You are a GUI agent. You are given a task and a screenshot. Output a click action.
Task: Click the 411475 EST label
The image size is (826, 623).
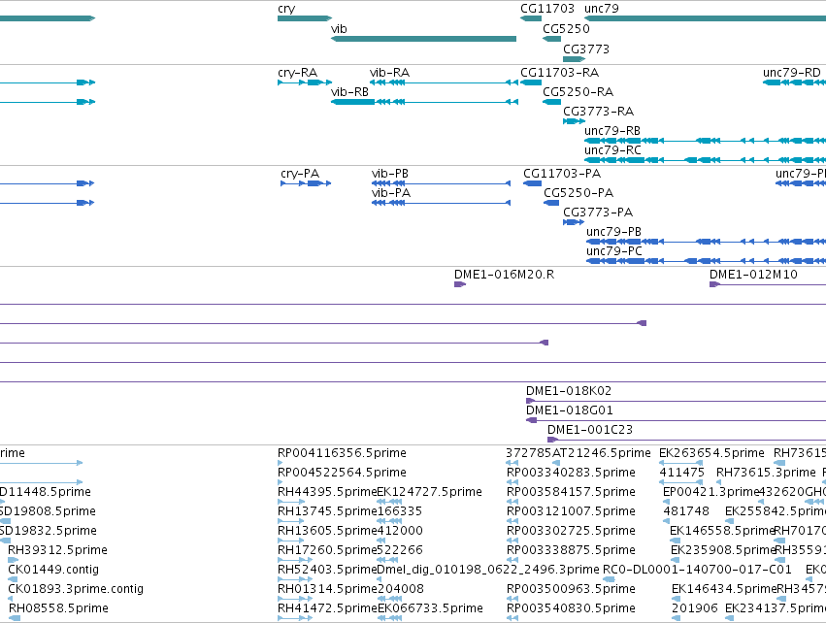(681, 473)
